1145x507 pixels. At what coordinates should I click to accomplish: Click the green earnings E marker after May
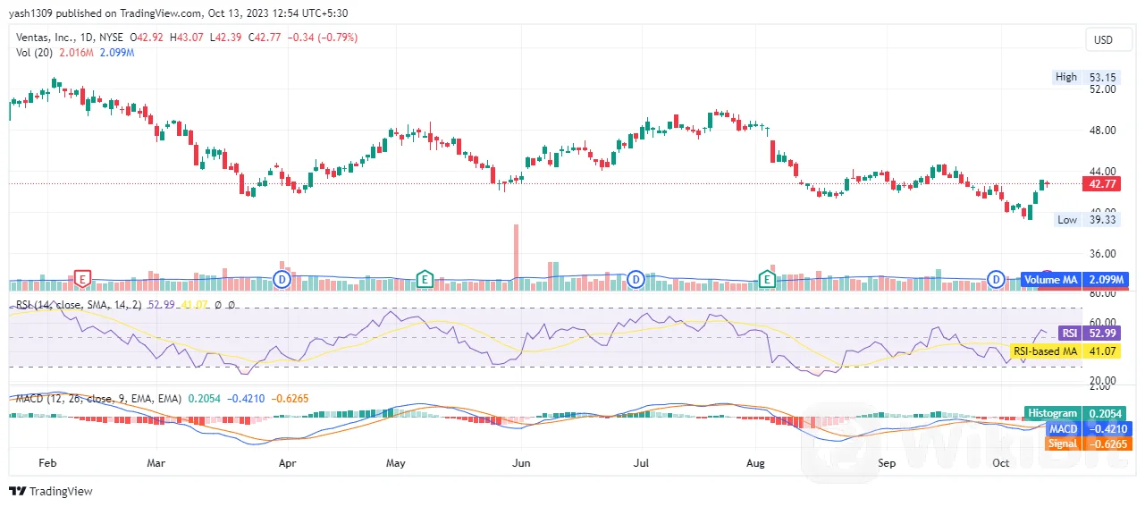[x=425, y=279]
